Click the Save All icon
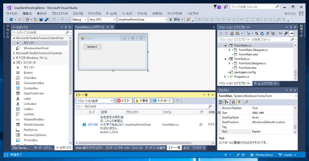Image resolution: width=309 pixels, height=161 pixels. click(x=46, y=20)
